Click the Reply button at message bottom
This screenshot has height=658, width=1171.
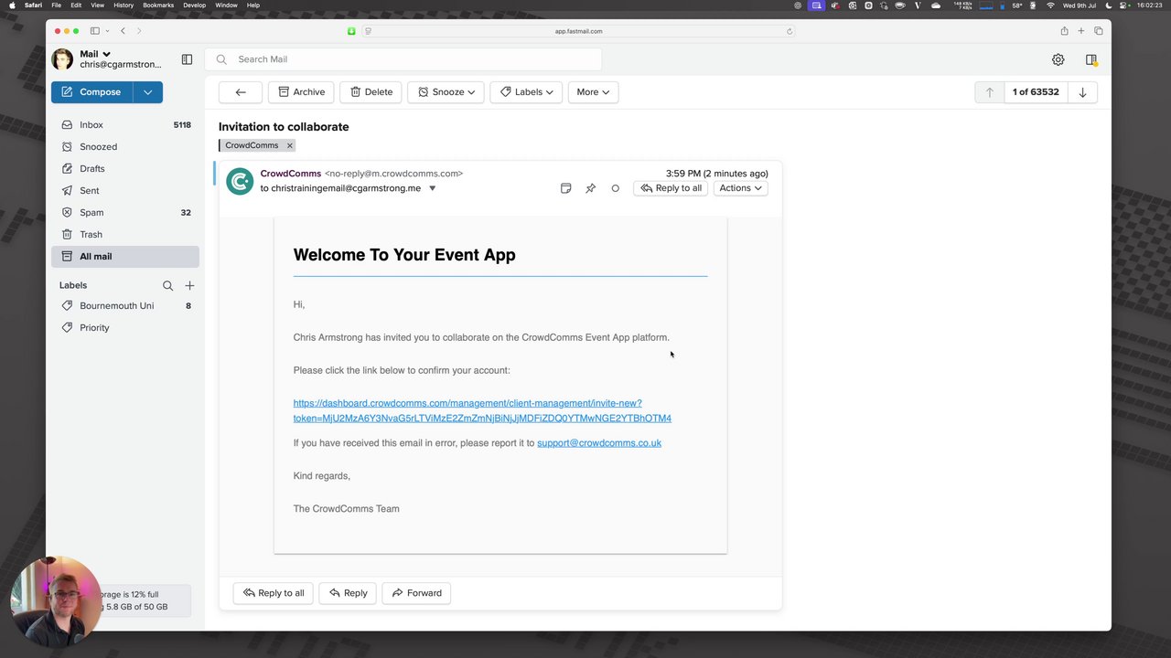[348, 593]
